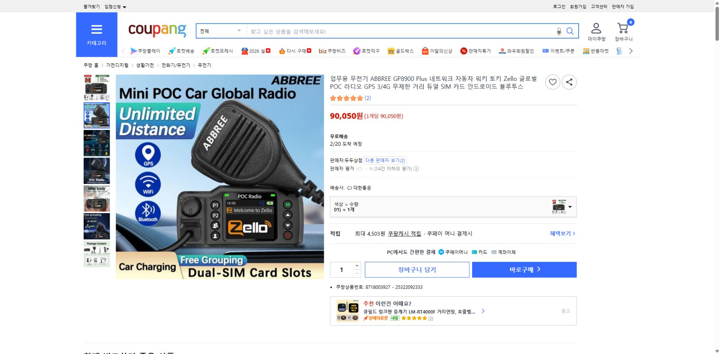Click 다른 판매자 보기(2) button
Screen dimensions: 720x354
385,160
